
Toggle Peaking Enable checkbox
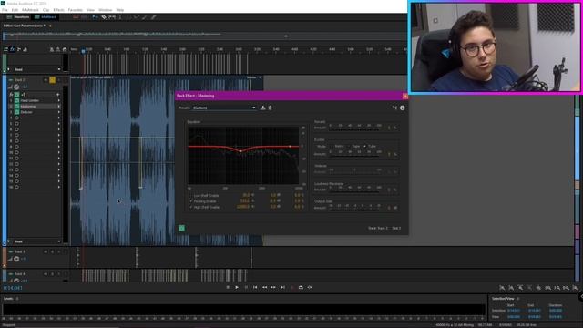[x=191, y=201]
